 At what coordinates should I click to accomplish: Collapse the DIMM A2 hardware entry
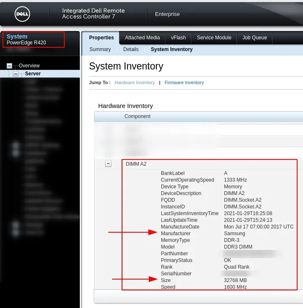108,164
